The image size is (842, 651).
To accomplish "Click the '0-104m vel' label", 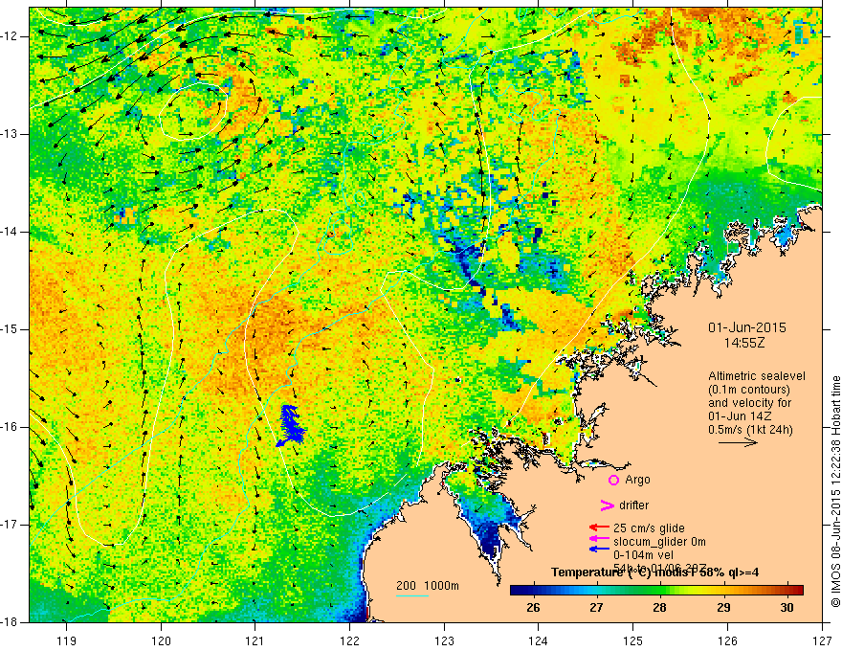I will [643, 555].
